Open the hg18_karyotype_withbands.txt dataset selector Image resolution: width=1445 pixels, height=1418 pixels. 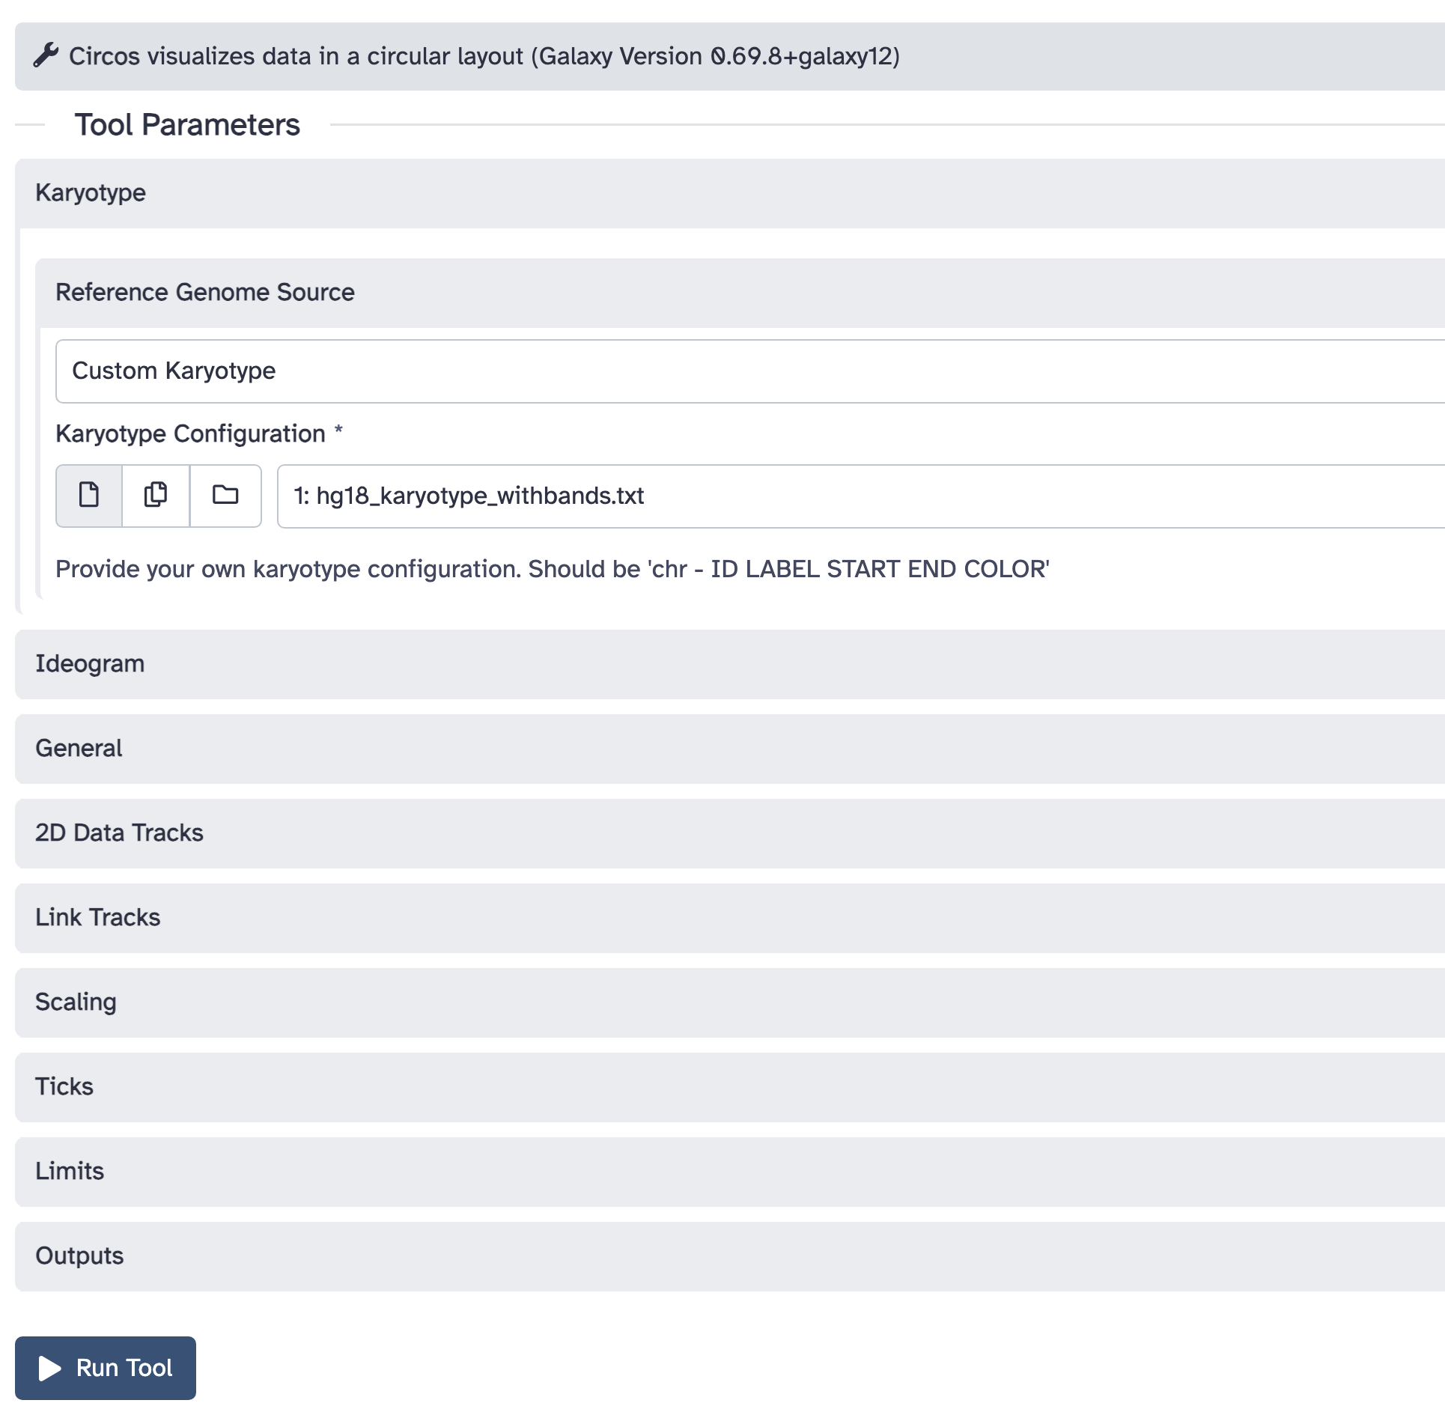pyautogui.click(x=861, y=496)
